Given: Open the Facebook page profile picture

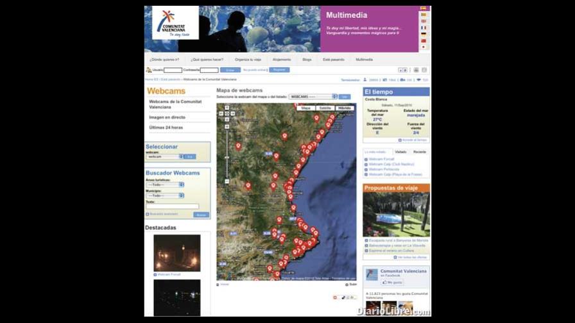Looking at the screenshot, I should click(x=372, y=274).
